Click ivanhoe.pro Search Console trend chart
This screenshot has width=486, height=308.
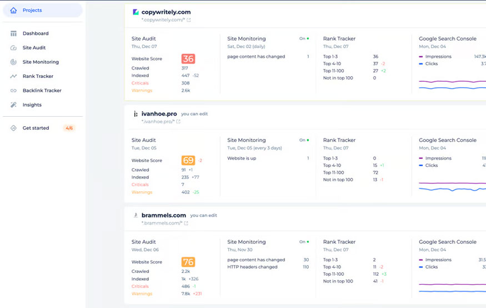pyautogui.click(x=453, y=186)
